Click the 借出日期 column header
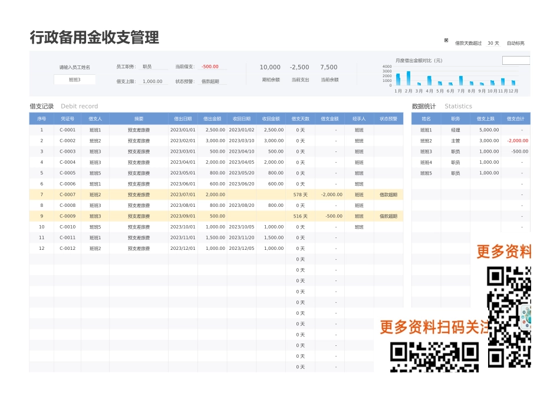Image resolution: width=560 pixels, height=396 pixels. coord(183,118)
